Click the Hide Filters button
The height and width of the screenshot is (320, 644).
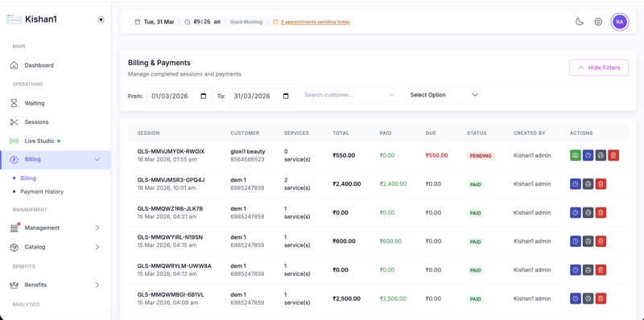point(598,68)
